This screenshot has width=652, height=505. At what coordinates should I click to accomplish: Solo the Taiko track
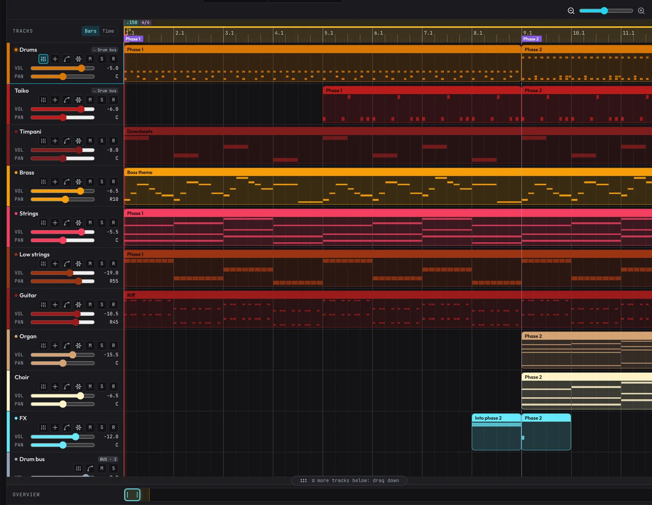[x=102, y=100]
